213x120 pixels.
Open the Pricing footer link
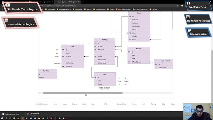[134, 104]
